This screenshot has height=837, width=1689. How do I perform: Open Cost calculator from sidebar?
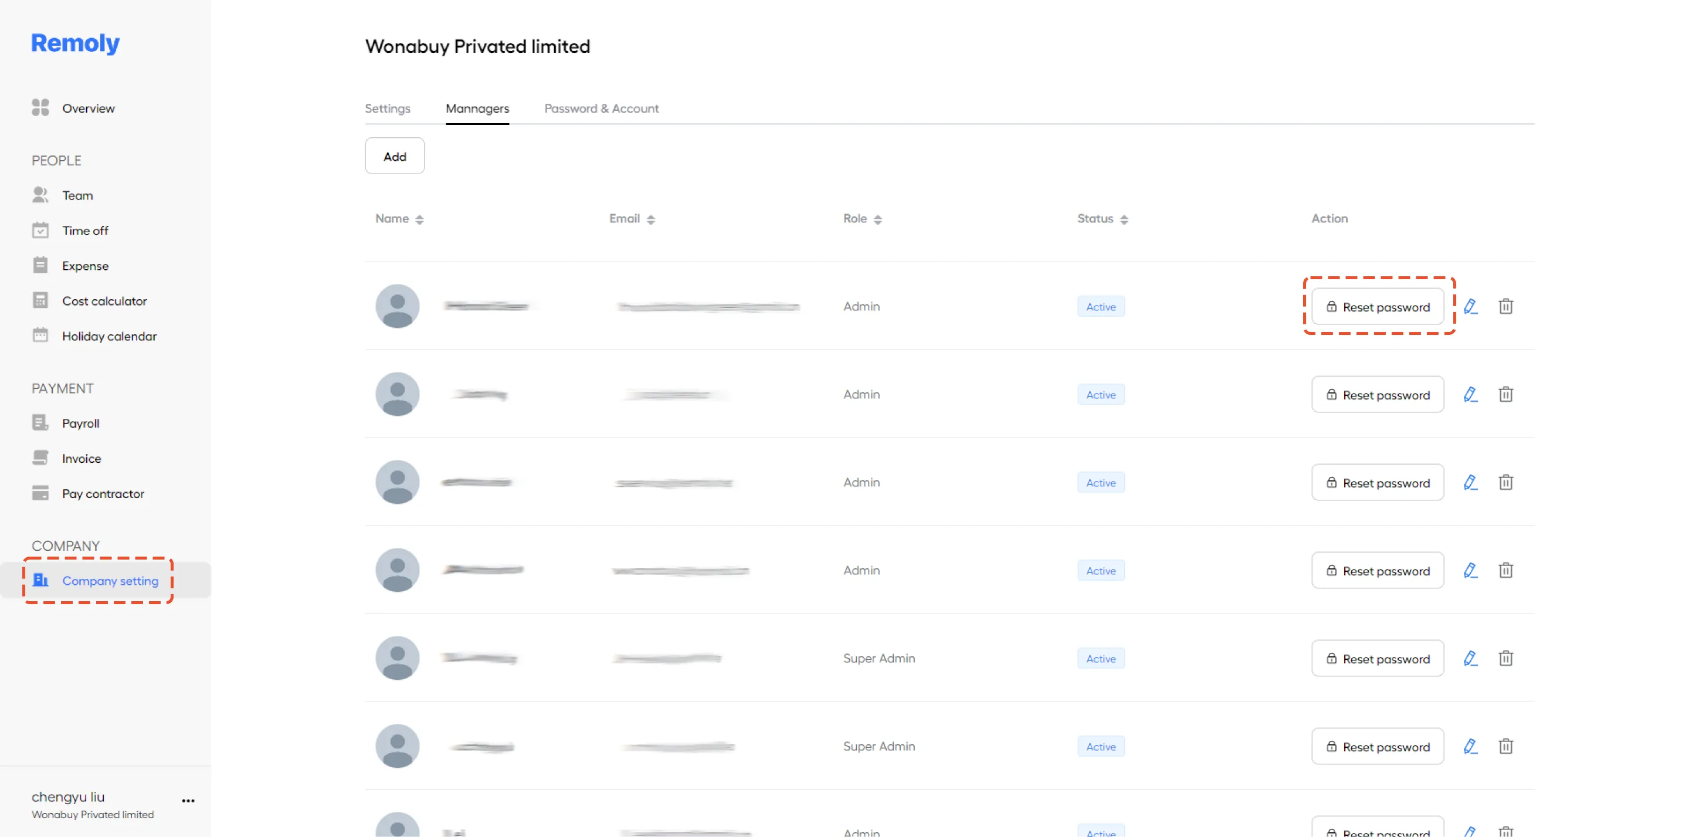coord(104,301)
